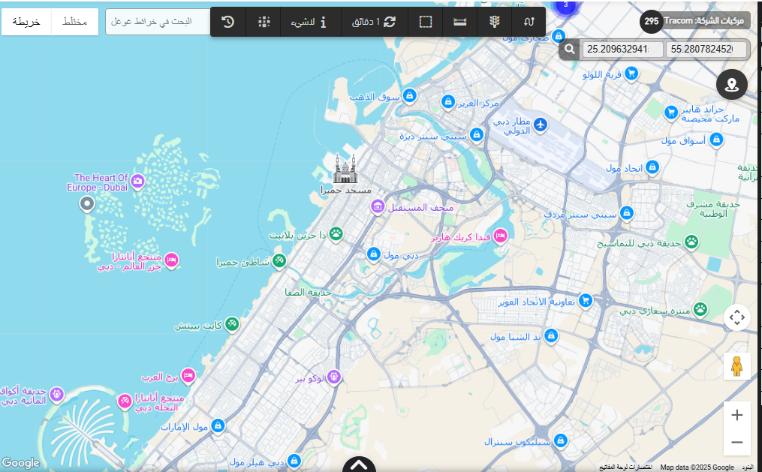Viewport: 762px width, 472px height.
Task: Open the لاشيء info dropdown
Action: pyautogui.click(x=308, y=22)
